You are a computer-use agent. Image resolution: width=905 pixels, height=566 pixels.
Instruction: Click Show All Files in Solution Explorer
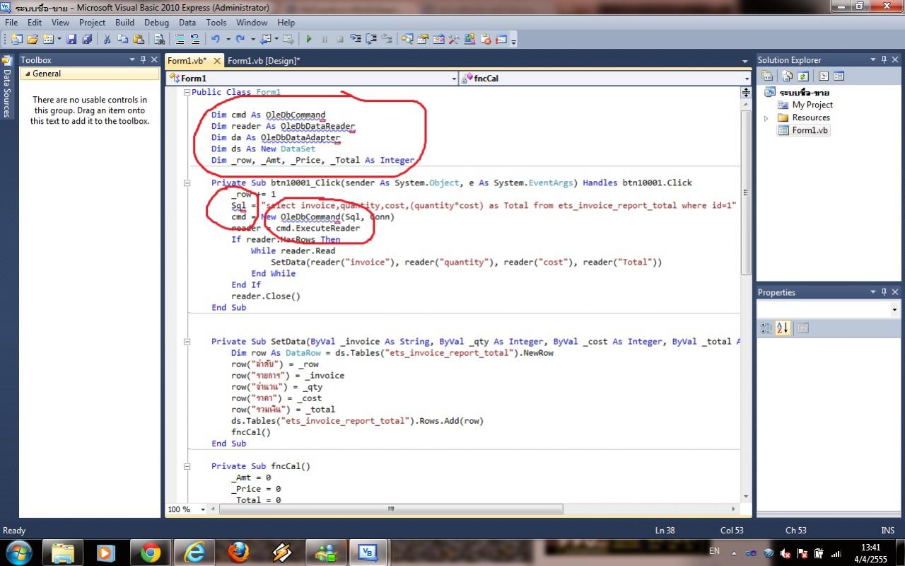click(x=786, y=76)
